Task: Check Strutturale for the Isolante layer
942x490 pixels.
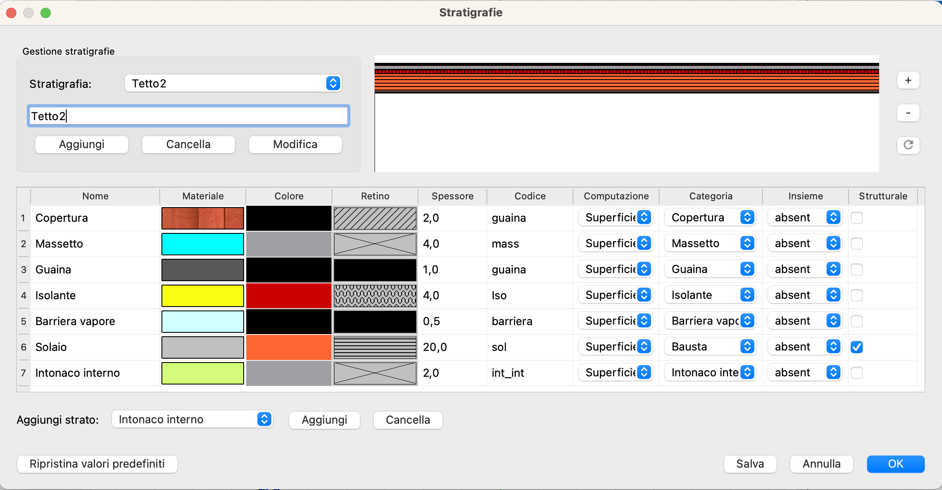Action: (858, 295)
